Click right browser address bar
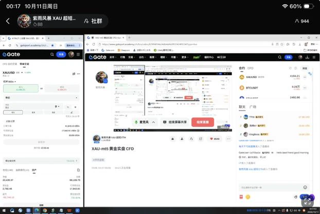This screenshot has height=214, width=320. point(184,44)
